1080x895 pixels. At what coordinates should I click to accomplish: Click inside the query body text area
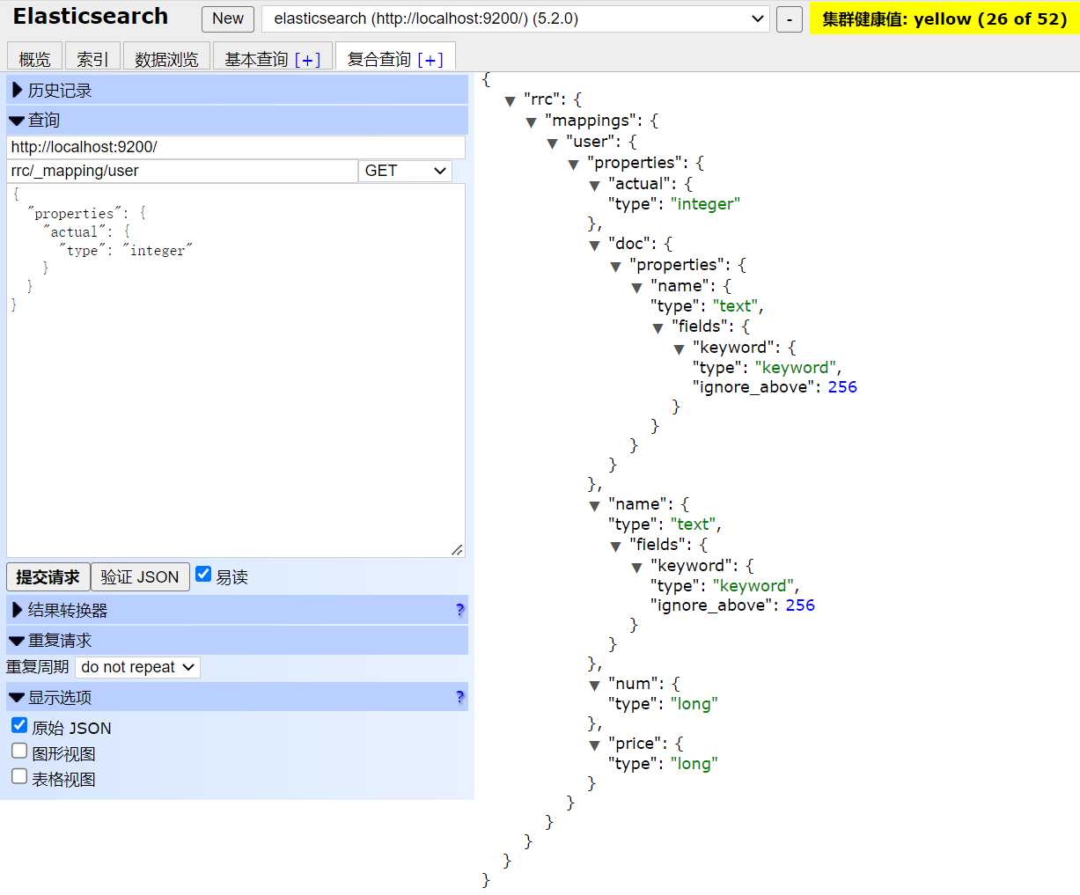tap(236, 370)
